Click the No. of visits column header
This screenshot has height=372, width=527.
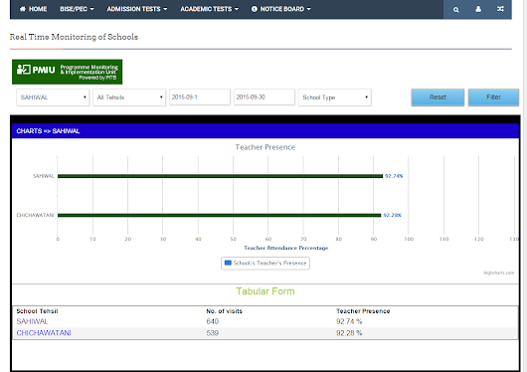coord(224,311)
